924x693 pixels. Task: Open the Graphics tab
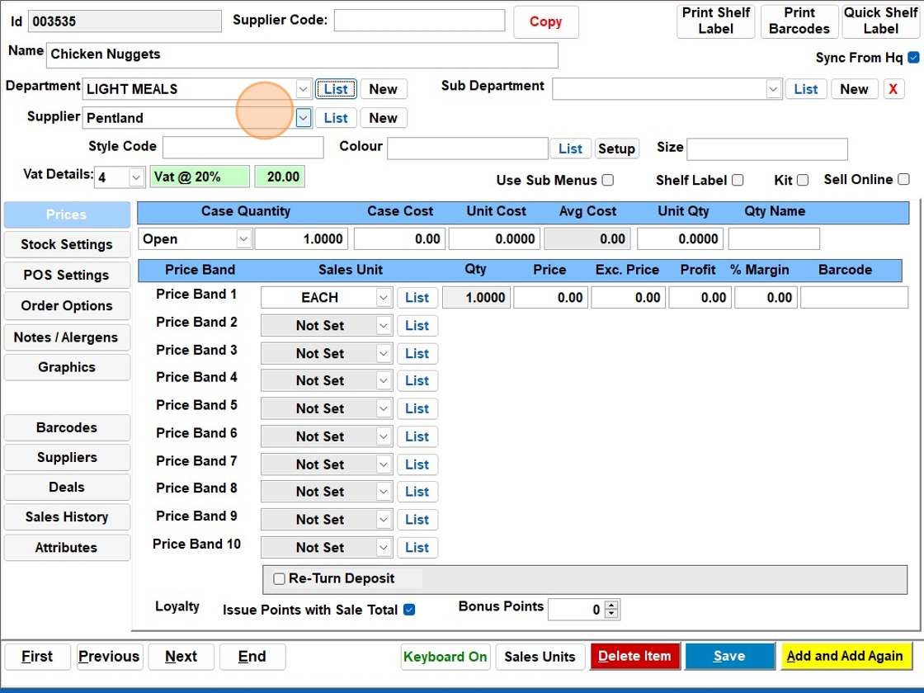pos(67,367)
